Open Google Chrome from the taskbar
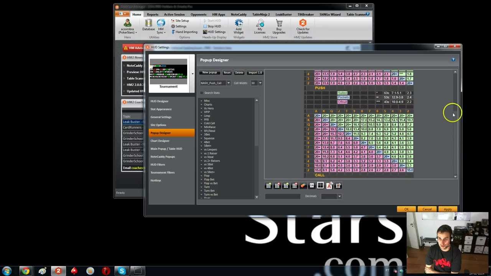The width and height of the screenshot is (491, 276). coord(26,271)
